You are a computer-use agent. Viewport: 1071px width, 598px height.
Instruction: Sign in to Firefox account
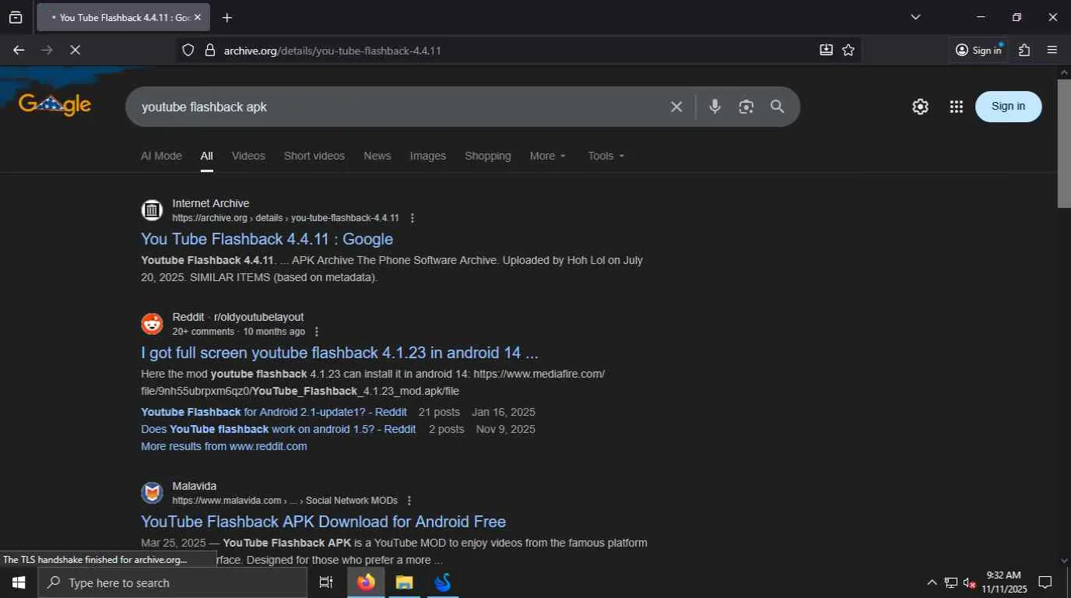tap(978, 50)
